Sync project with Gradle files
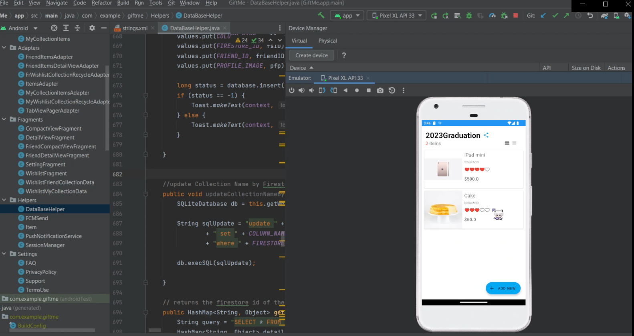634x336 pixels. 604,16
